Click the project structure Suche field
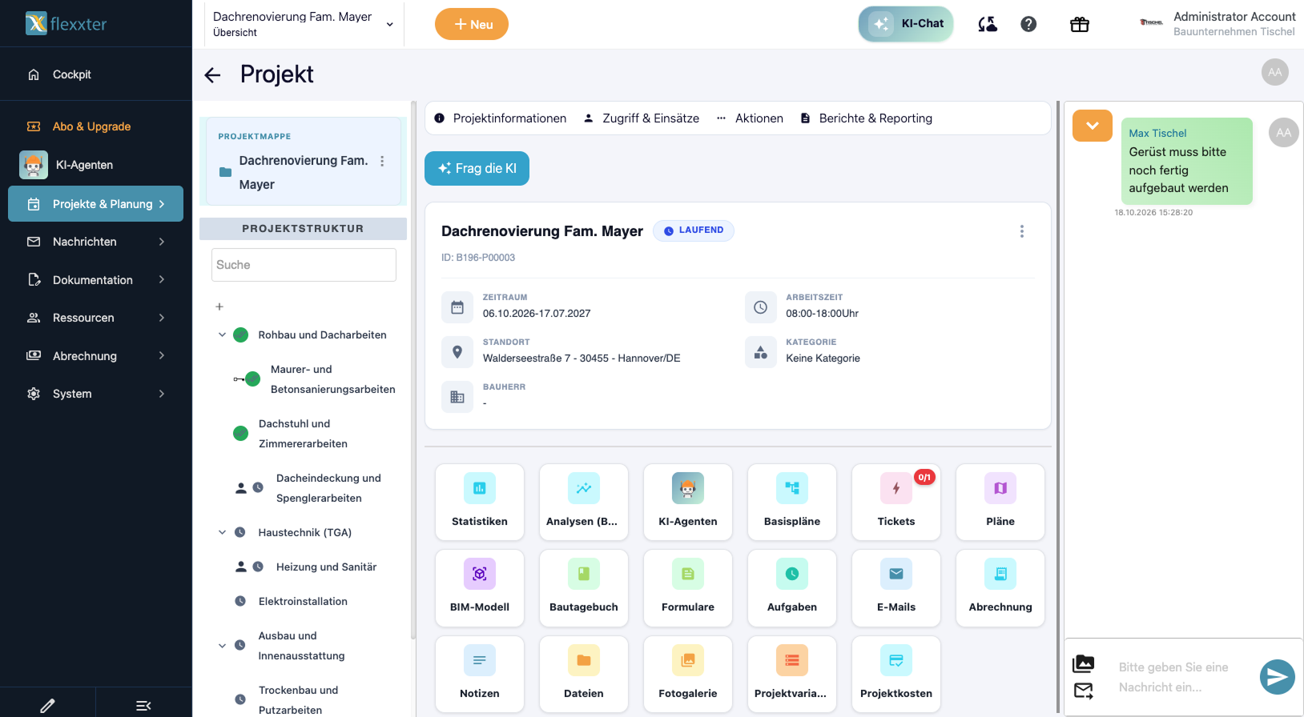1304x717 pixels. click(304, 265)
